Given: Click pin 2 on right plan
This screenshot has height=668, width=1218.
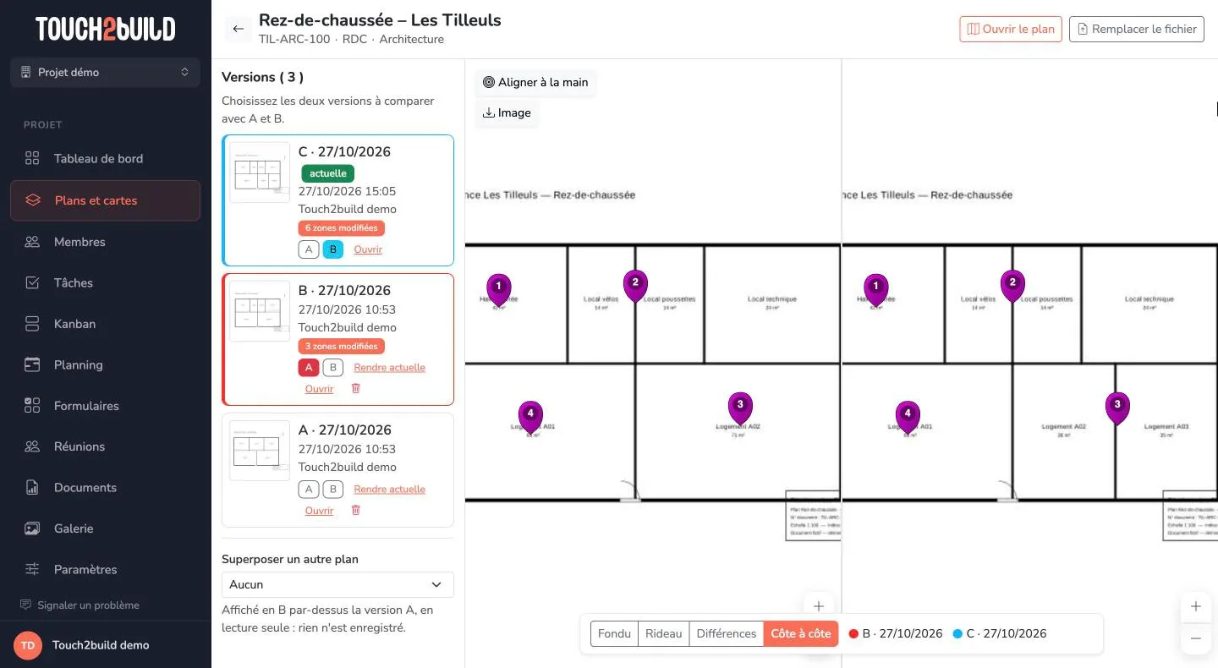Looking at the screenshot, I should [x=1012, y=286].
